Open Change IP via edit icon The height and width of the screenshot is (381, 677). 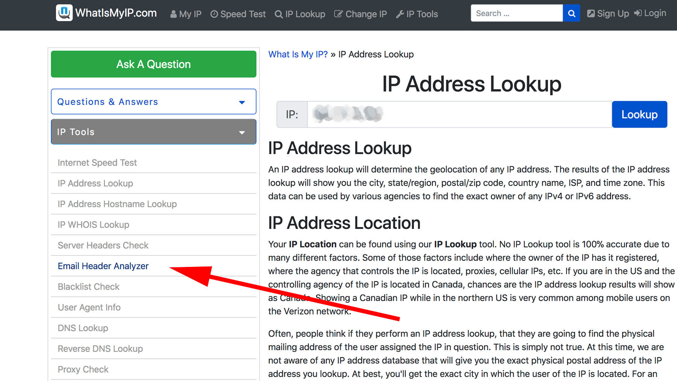click(338, 14)
